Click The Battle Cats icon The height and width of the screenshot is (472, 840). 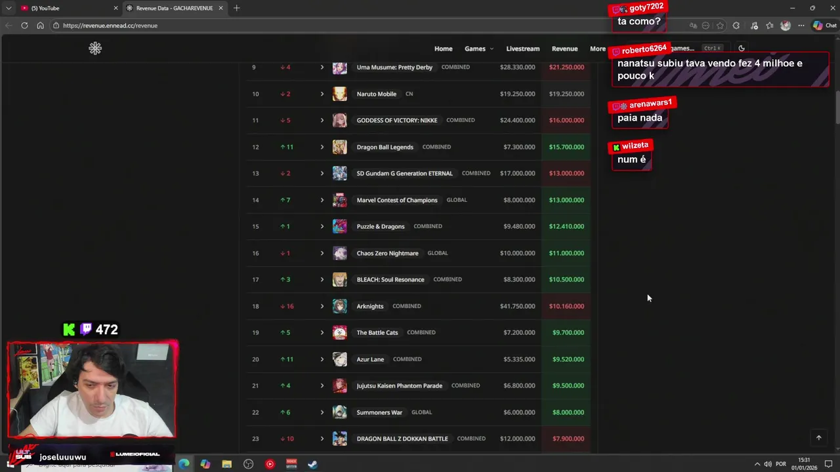point(339,333)
